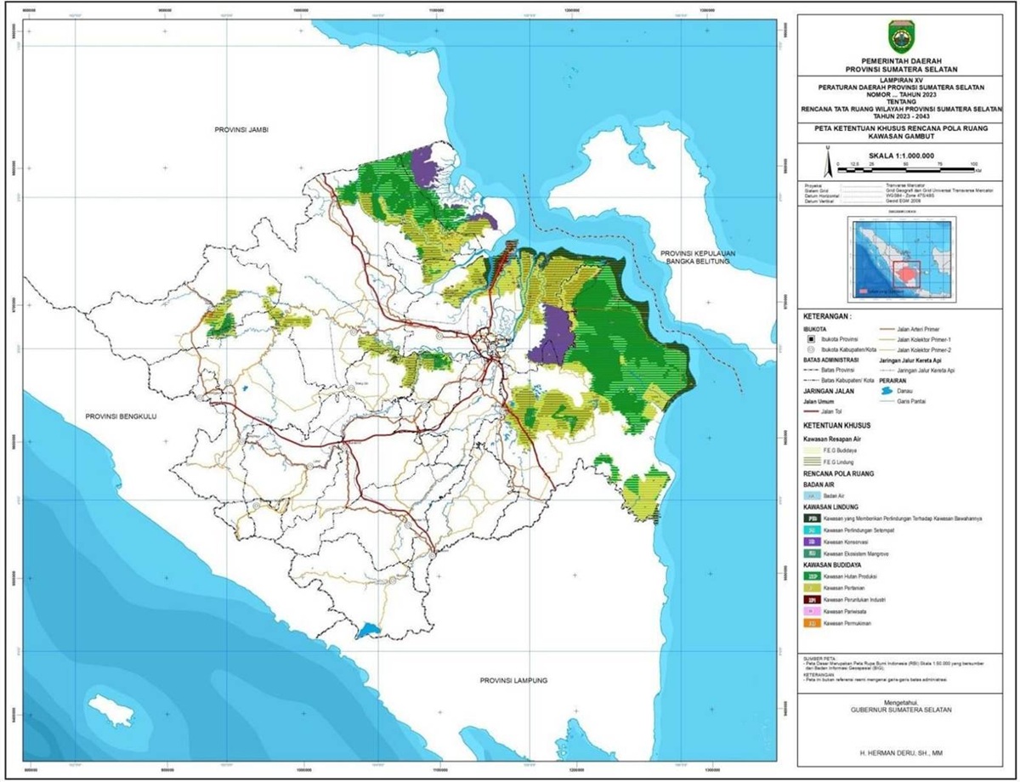Click the PROVINSI BENGKULU map label

[122, 416]
